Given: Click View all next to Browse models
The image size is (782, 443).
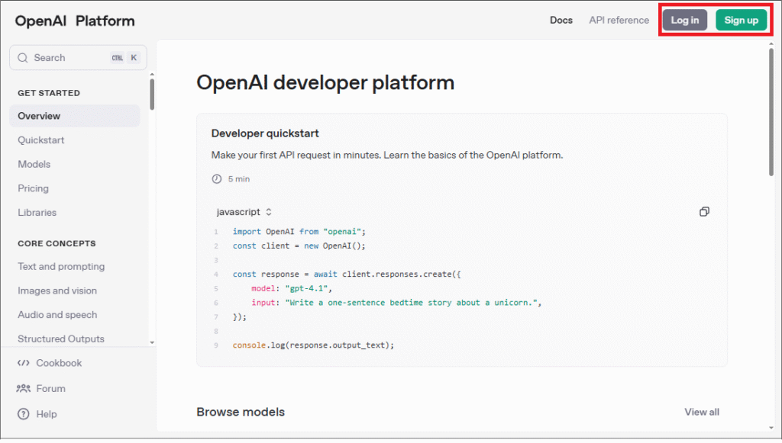Looking at the screenshot, I should [702, 413].
